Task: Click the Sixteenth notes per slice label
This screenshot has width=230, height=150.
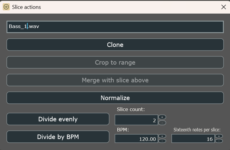Action: [197, 130]
